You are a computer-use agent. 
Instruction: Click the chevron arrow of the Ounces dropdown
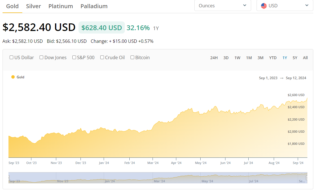pyautogui.click(x=245, y=5)
